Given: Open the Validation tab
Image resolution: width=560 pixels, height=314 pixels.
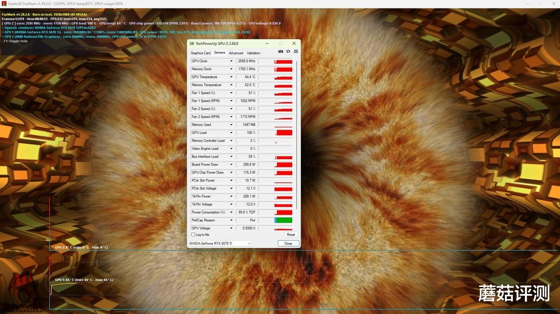Looking at the screenshot, I should (x=254, y=53).
